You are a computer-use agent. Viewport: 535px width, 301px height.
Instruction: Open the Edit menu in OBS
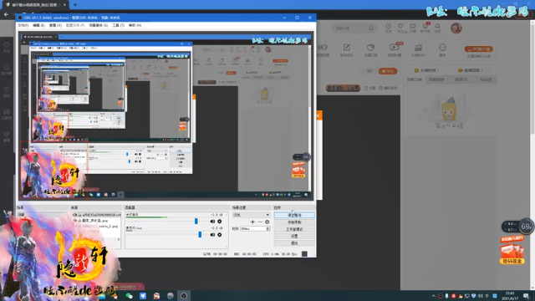point(38,25)
